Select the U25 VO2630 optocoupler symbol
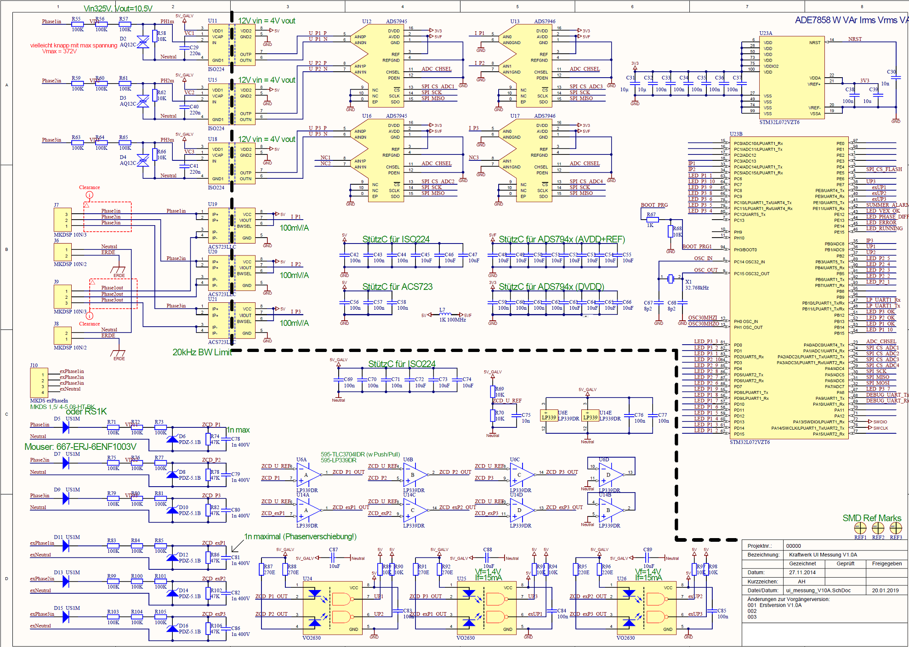Image resolution: width=909 pixels, height=647 pixels. pyautogui.click(x=487, y=607)
